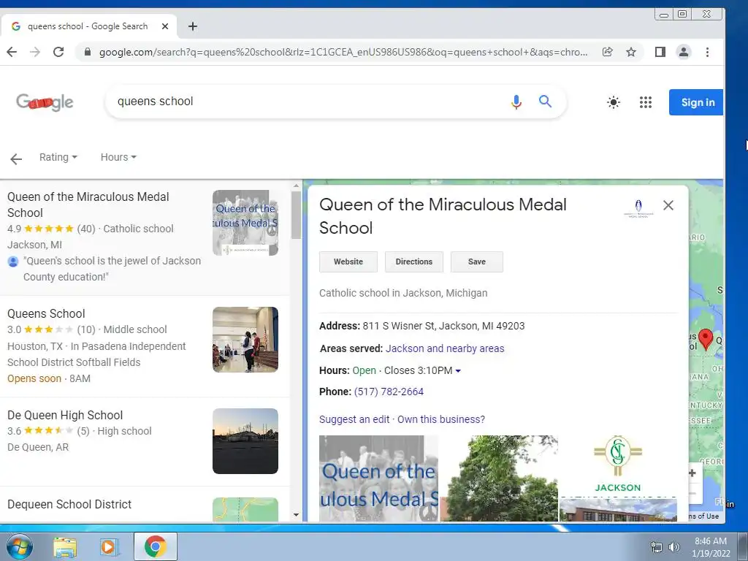Click the network tray icon
The width and height of the screenshot is (748, 561).
657,547
